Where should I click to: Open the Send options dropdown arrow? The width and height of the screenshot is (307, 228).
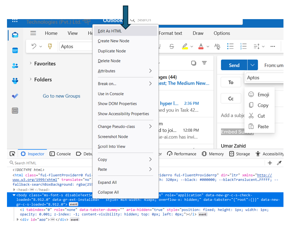point(253,65)
